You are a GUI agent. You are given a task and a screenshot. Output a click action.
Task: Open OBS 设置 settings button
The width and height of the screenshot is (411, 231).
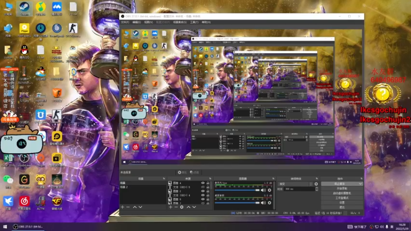tap(342, 203)
